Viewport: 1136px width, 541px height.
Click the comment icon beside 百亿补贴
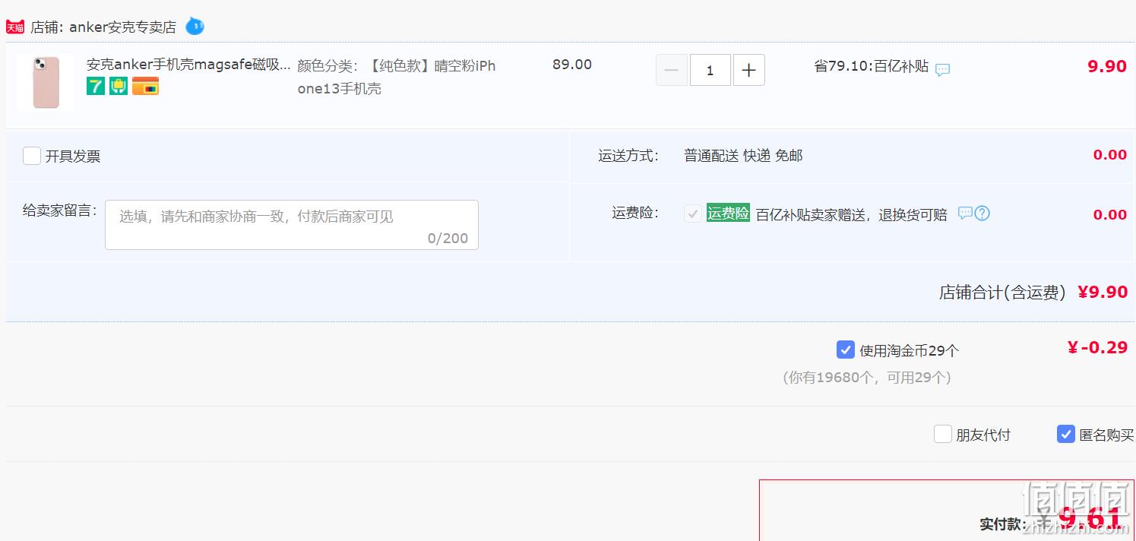pyautogui.click(x=942, y=70)
